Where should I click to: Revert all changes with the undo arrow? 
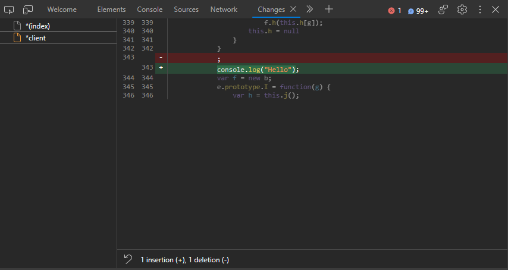point(128,259)
